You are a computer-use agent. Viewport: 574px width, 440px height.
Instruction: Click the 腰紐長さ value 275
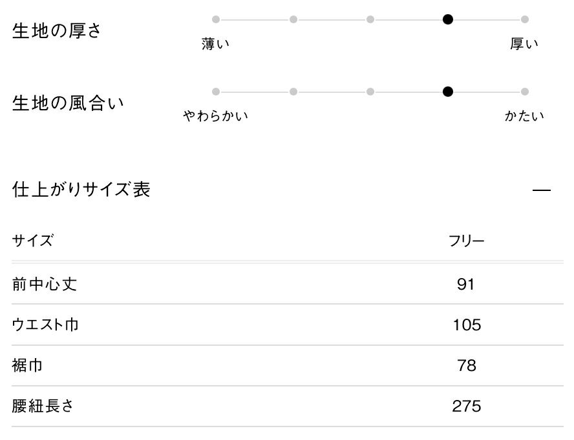pyautogui.click(x=467, y=406)
